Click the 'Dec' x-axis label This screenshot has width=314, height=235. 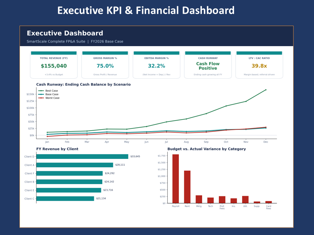(266, 142)
